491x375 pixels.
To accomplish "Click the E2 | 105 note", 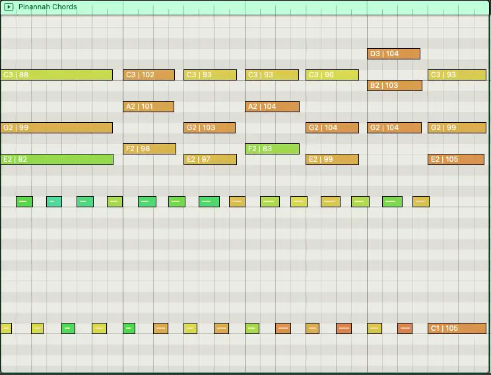I will click(455, 159).
